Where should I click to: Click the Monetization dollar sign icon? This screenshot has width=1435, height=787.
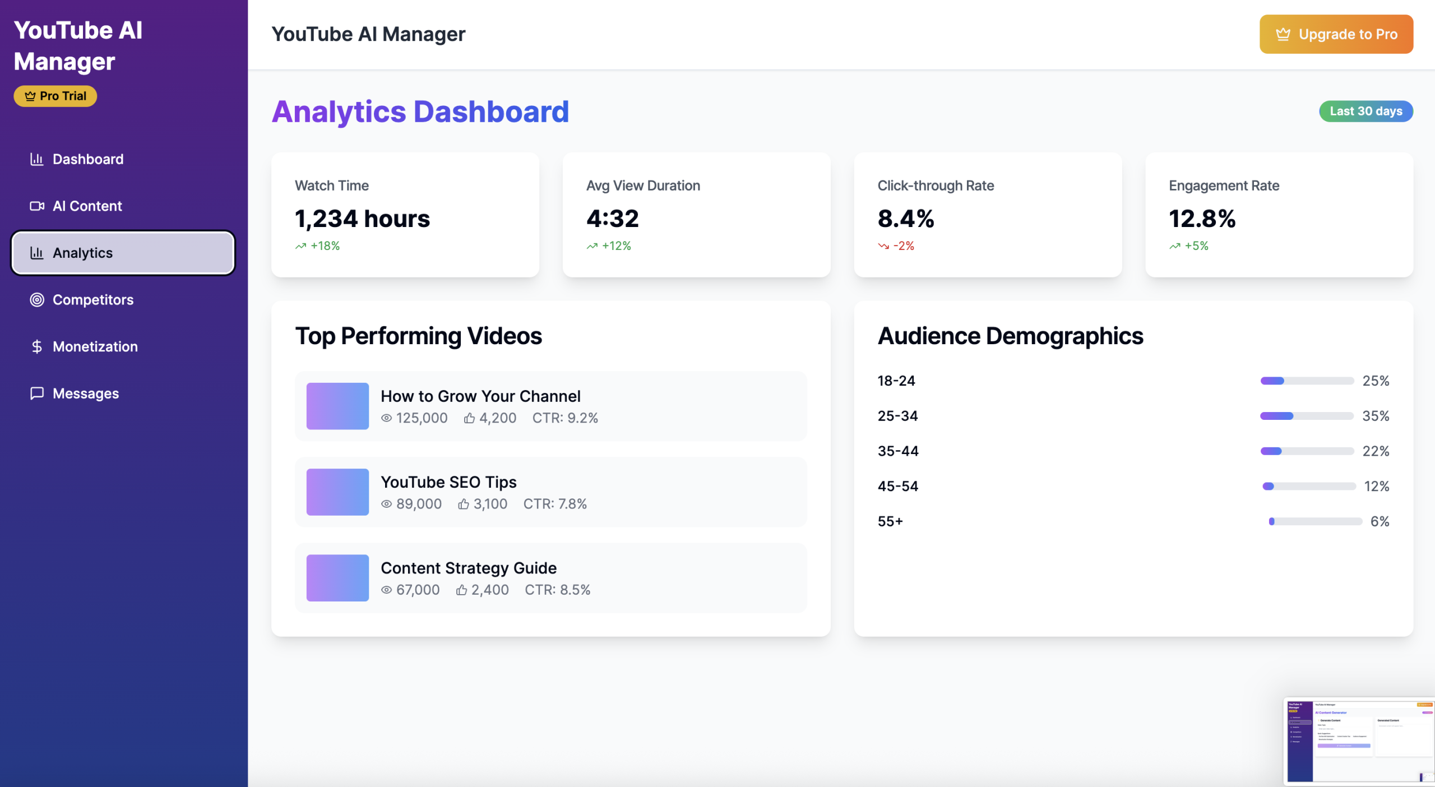[x=37, y=346]
